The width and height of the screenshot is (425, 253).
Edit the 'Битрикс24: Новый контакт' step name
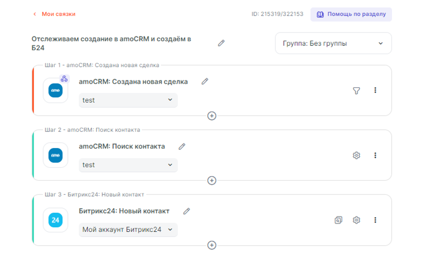click(186, 211)
